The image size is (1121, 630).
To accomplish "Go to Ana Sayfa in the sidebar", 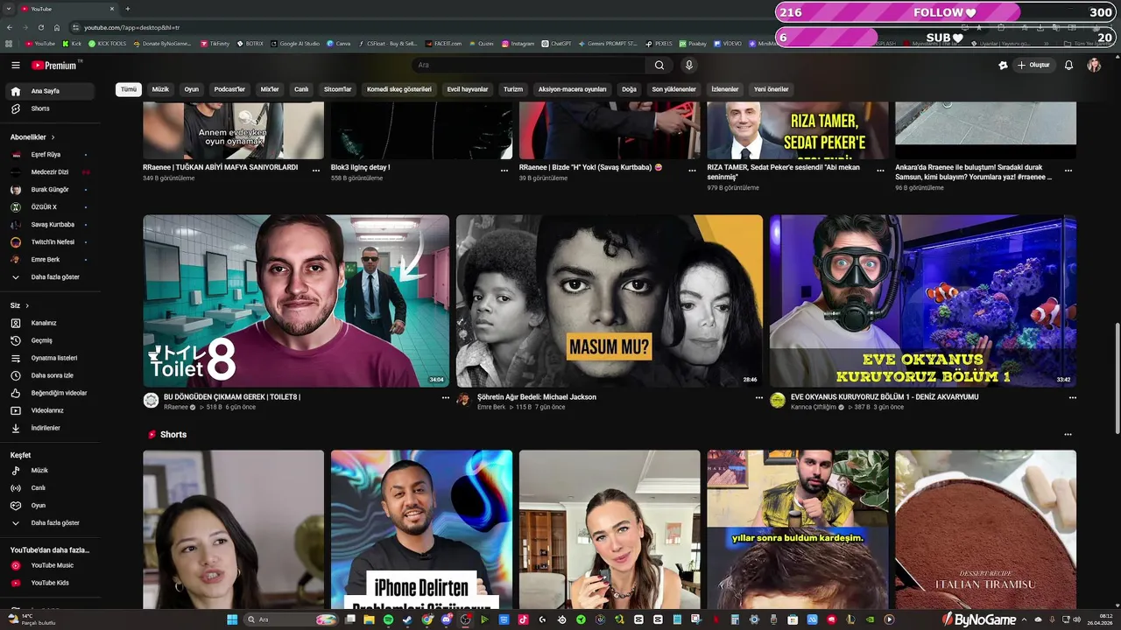I will 50,91.
